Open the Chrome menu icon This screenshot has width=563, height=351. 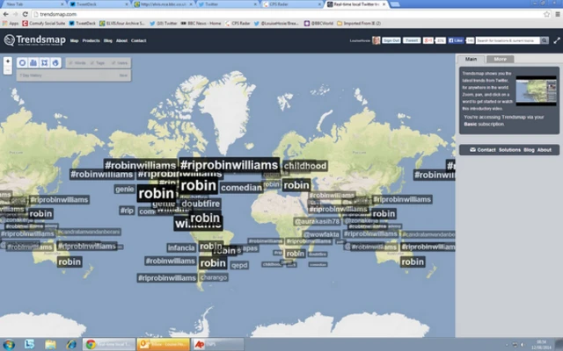point(556,15)
